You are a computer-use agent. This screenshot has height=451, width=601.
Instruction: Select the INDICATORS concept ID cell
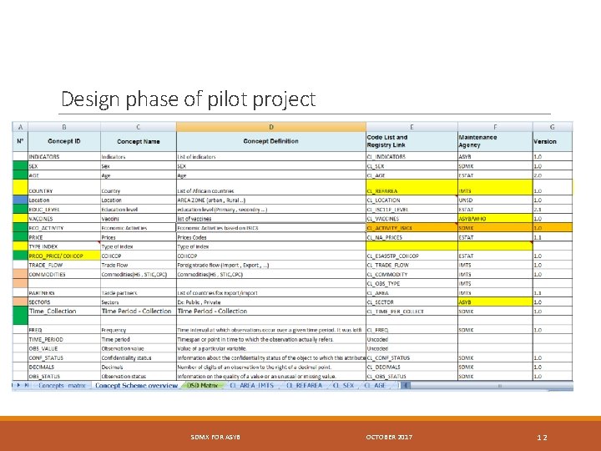coord(64,156)
